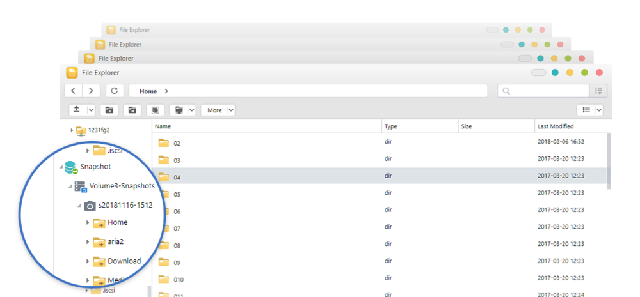Select the folder named 06

[177, 212]
